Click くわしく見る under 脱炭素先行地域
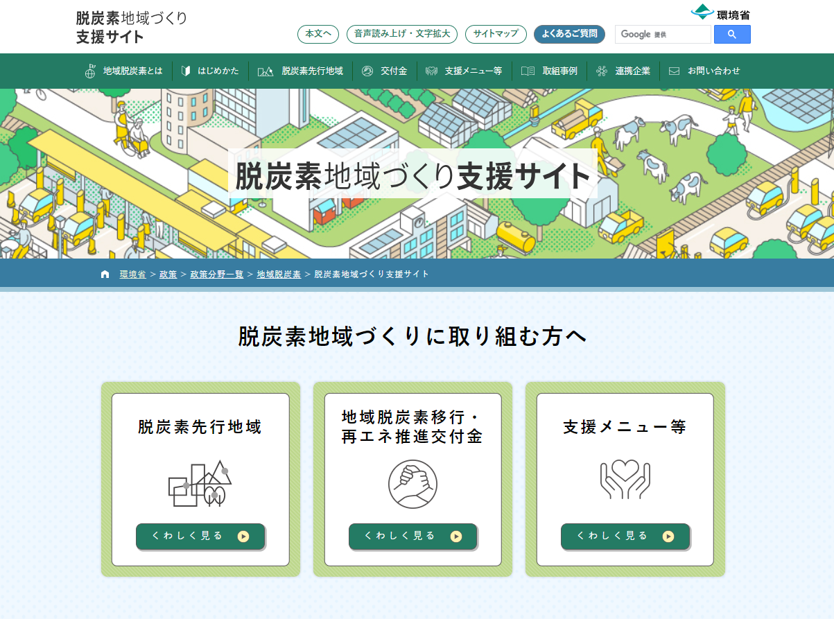Image resolution: width=834 pixels, height=619 pixels. pyautogui.click(x=200, y=536)
